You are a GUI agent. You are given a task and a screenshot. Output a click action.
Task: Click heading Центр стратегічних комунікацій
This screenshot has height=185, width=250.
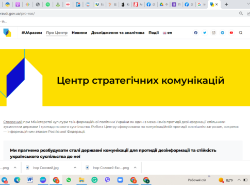[141, 81]
